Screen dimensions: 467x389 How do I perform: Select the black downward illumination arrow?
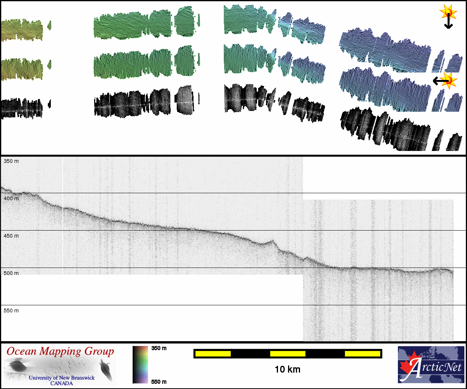point(448,23)
